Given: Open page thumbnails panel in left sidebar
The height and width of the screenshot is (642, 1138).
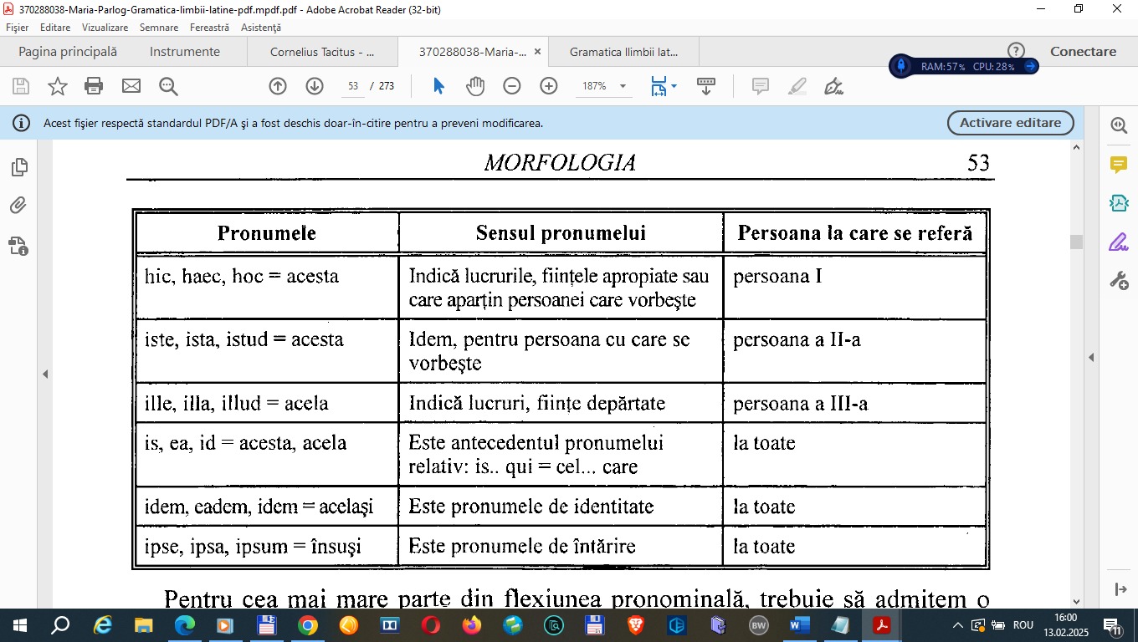Looking at the screenshot, I should 19,168.
